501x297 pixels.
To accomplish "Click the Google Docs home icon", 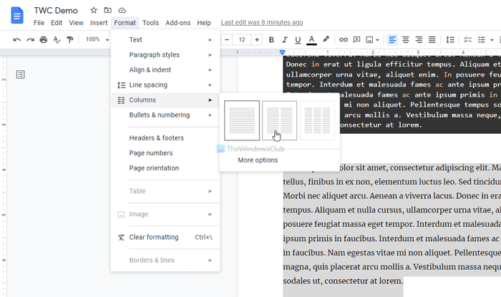I will point(17,15).
